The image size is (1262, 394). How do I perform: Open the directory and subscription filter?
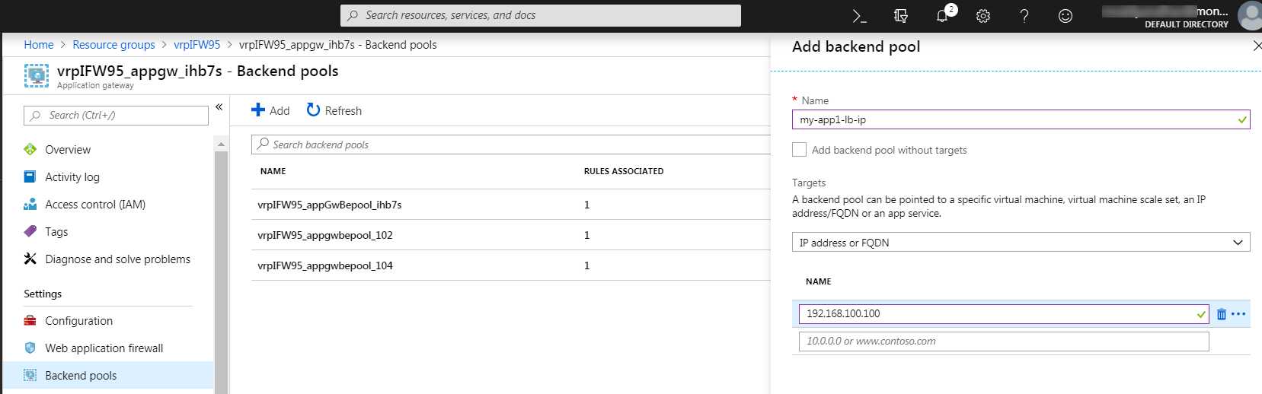pos(901,16)
